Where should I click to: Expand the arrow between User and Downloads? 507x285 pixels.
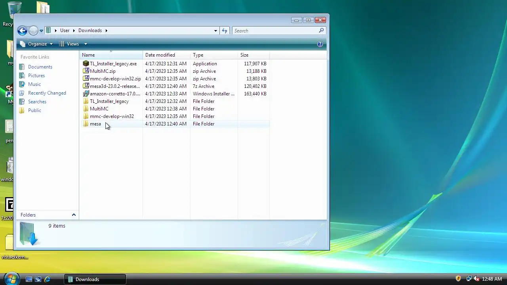click(x=74, y=30)
